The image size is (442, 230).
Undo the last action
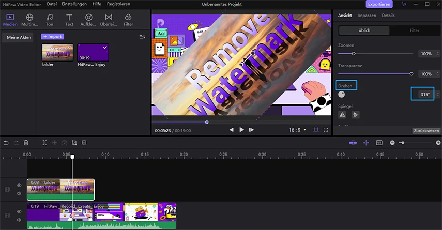(6, 143)
